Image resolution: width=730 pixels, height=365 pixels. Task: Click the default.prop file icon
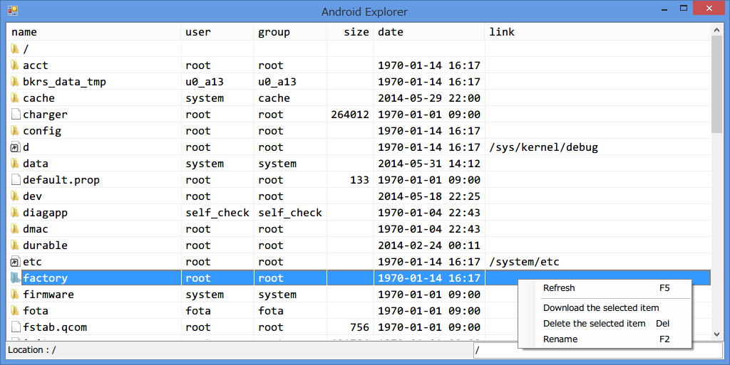[x=16, y=180]
